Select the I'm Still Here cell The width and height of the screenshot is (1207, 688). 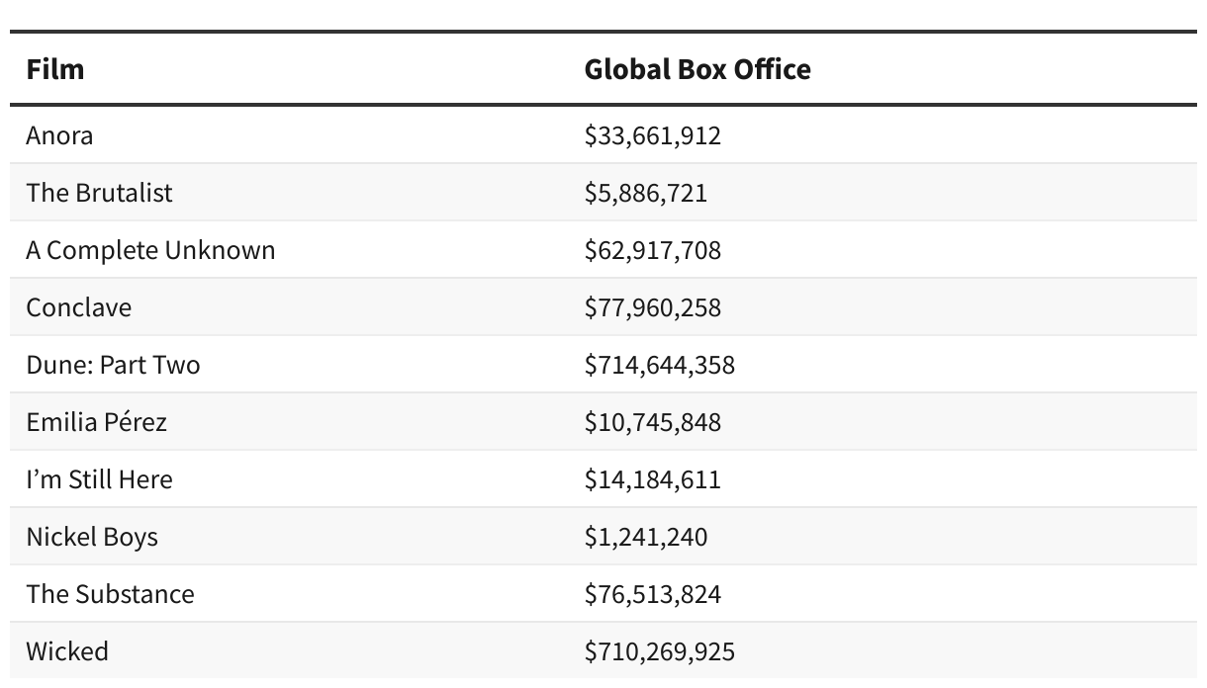(99, 479)
